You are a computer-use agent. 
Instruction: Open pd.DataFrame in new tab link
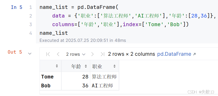tap(176, 54)
